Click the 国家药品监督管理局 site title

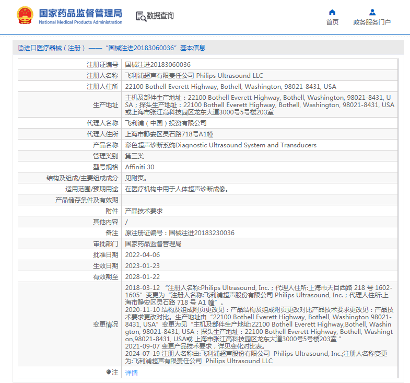click(80, 13)
